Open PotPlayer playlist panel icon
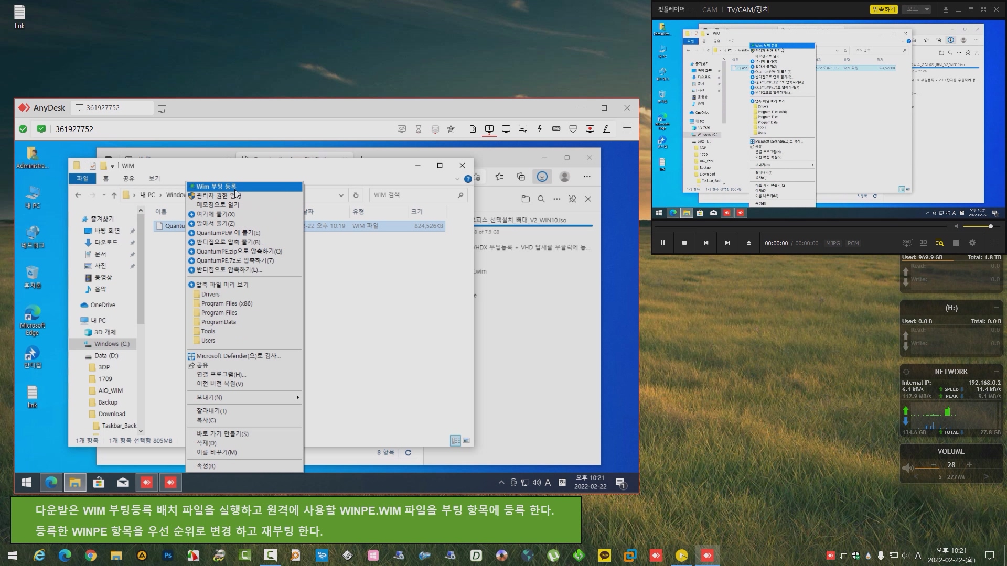The width and height of the screenshot is (1007, 566). pos(956,243)
